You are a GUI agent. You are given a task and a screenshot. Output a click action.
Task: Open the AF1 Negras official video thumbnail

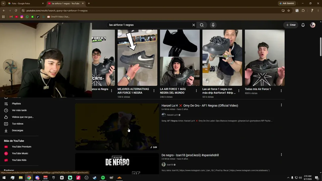click(x=117, y=127)
